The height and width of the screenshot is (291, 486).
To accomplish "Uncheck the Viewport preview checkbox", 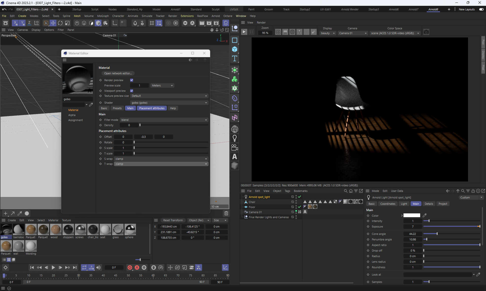I will (x=132, y=91).
